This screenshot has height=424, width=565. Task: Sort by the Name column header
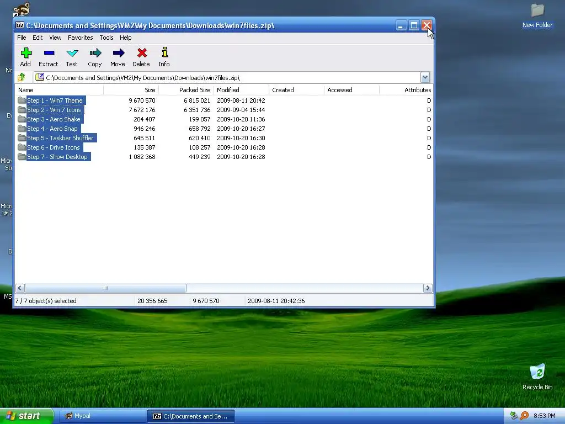tap(59, 90)
